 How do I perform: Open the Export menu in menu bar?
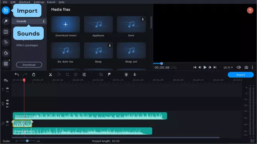coord(51,2)
